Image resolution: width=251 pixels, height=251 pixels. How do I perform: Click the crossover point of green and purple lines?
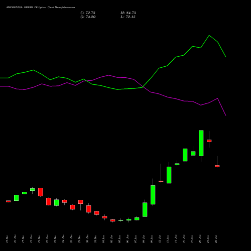(143, 87)
